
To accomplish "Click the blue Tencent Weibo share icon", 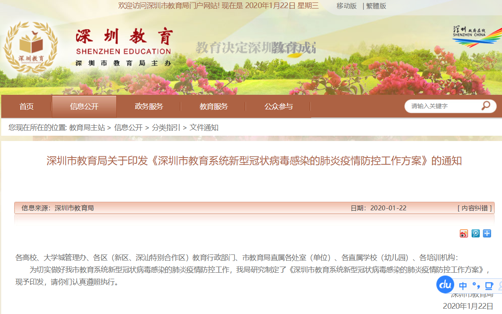I will (475, 233).
